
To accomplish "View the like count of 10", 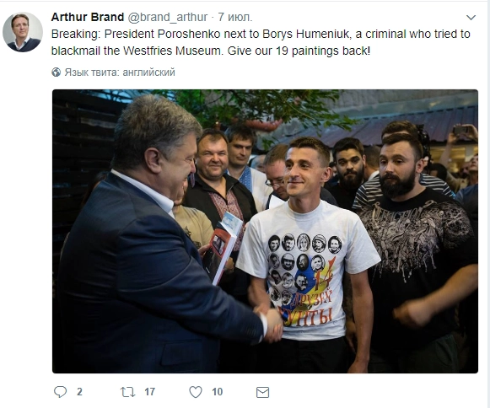I will pyautogui.click(x=218, y=392).
